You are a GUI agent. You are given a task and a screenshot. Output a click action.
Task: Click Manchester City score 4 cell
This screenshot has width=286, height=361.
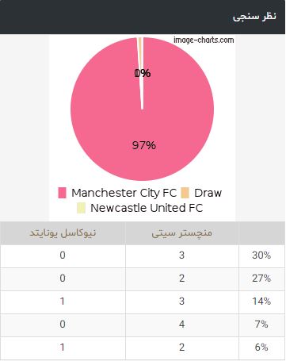182,325
